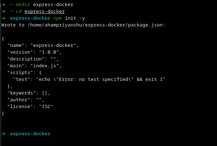Click the arrow on the last empty prompt

[x=3, y=133]
